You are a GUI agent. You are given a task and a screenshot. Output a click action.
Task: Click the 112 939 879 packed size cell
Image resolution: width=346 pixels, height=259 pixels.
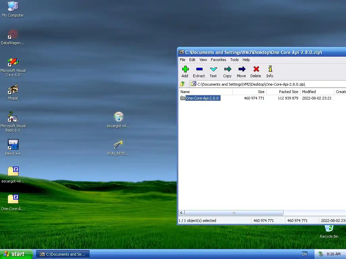(288, 98)
